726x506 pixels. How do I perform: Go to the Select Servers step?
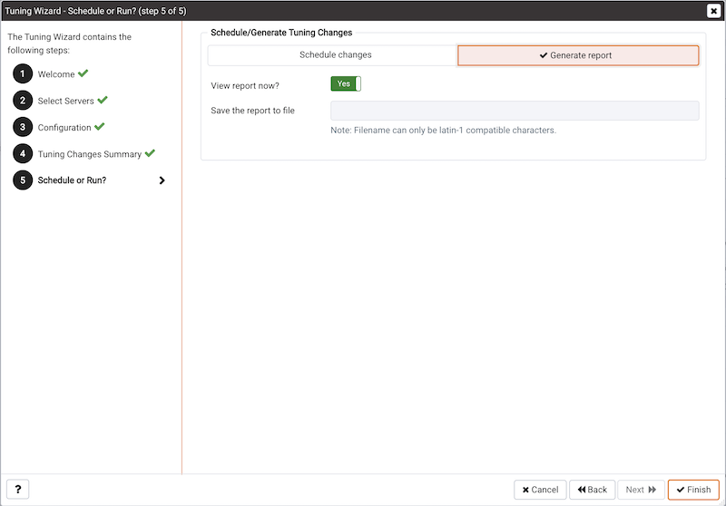65,101
